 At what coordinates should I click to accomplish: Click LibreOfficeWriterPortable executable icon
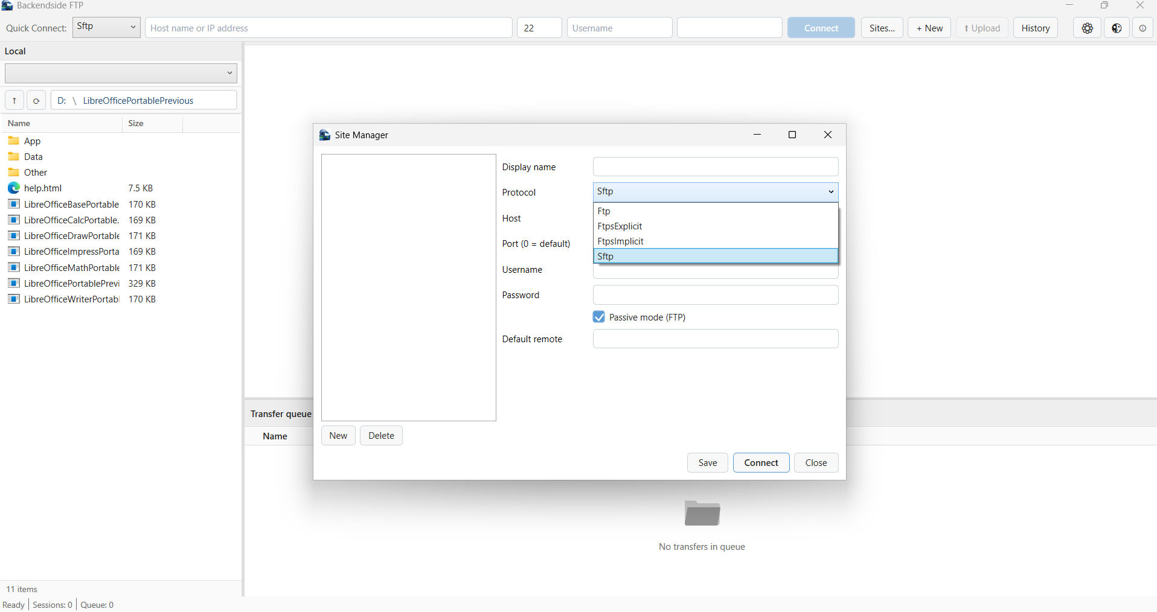click(x=14, y=299)
